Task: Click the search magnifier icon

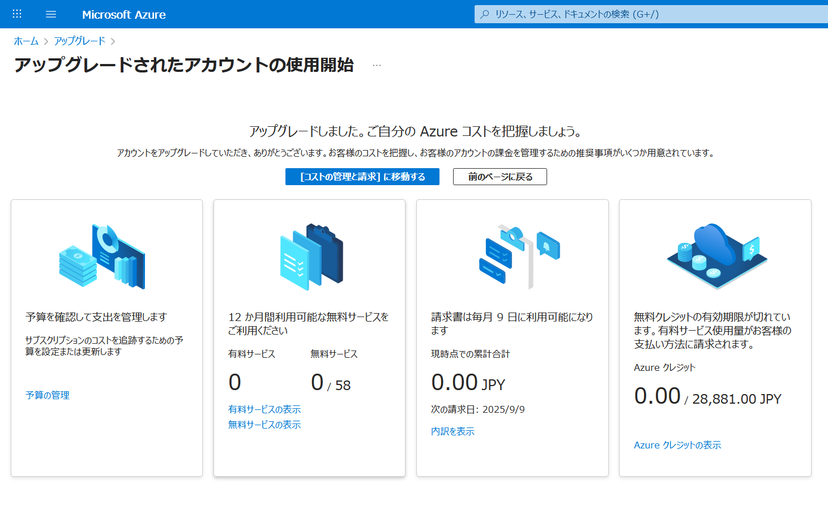Action: 485,14
